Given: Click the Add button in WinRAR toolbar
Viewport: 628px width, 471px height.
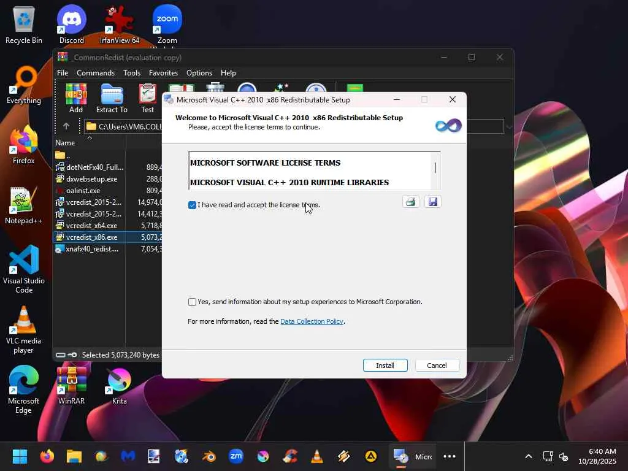Looking at the screenshot, I should tap(76, 99).
